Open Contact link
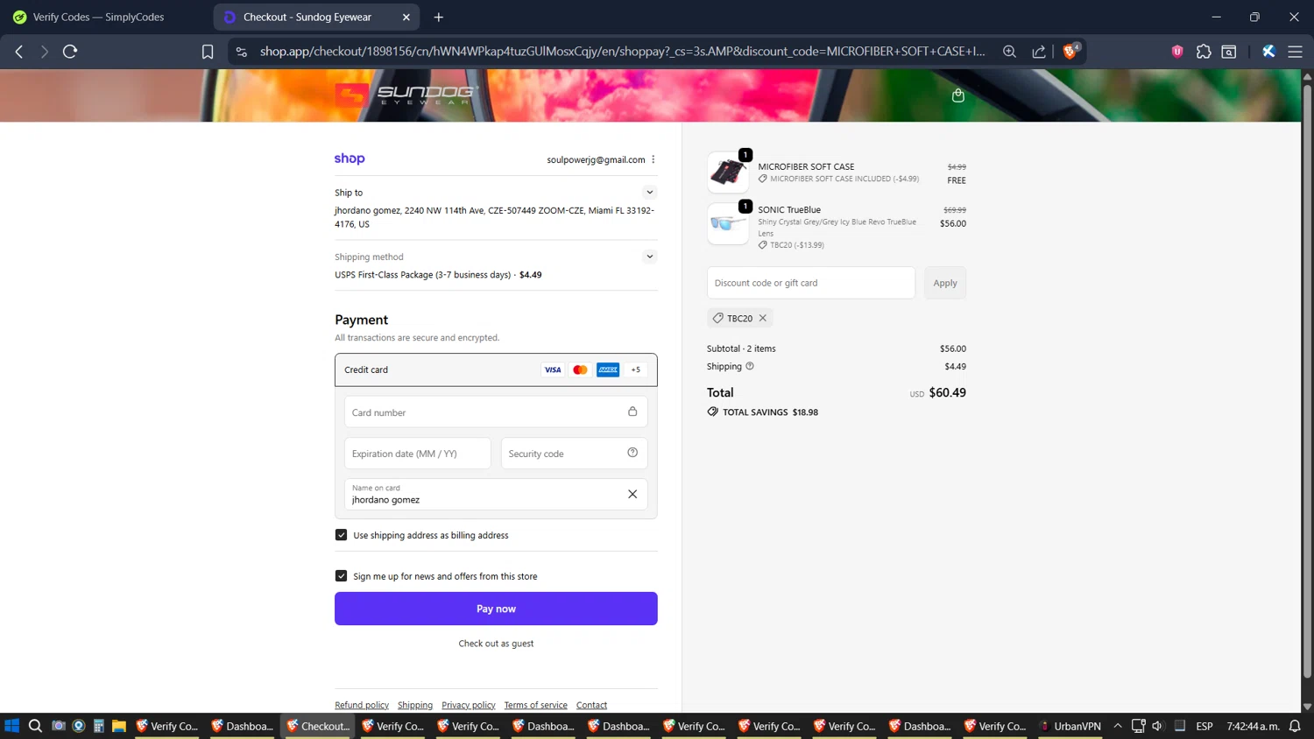 coord(591,705)
